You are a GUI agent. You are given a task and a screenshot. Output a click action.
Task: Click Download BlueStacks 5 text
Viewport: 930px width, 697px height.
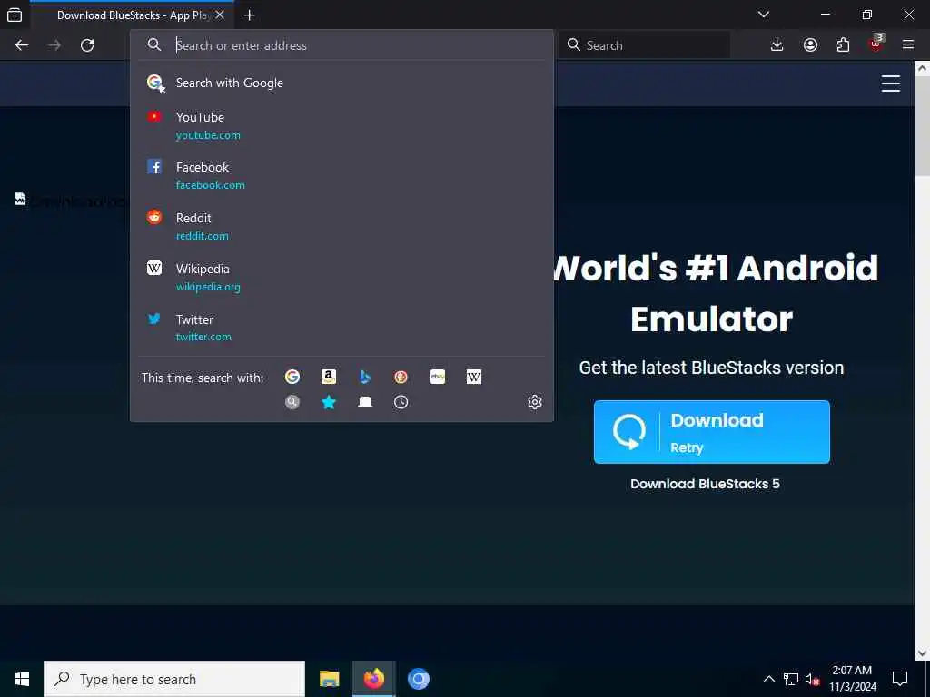[705, 484]
